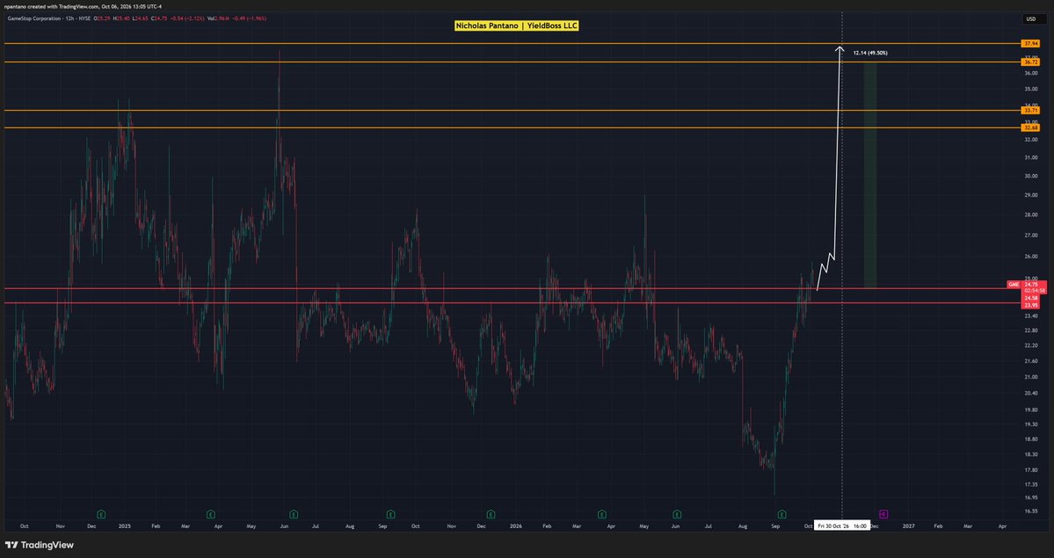Viewport: 1054px width, 558px height.
Task: Select the earnings marker in September 2025
Action: [x=390, y=514]
